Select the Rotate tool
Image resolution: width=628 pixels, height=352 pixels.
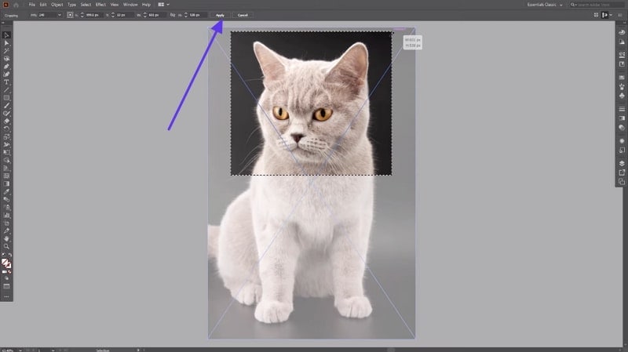[6, 129]
